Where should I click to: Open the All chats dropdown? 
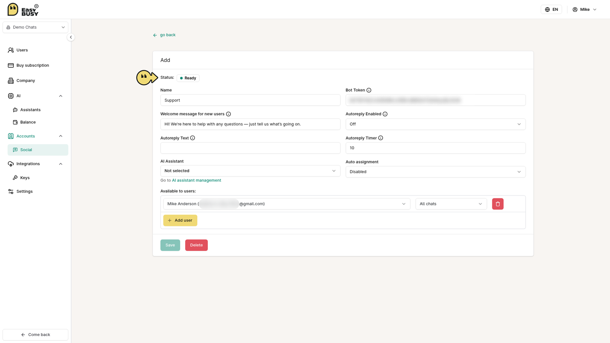click(x=451, y=204)
